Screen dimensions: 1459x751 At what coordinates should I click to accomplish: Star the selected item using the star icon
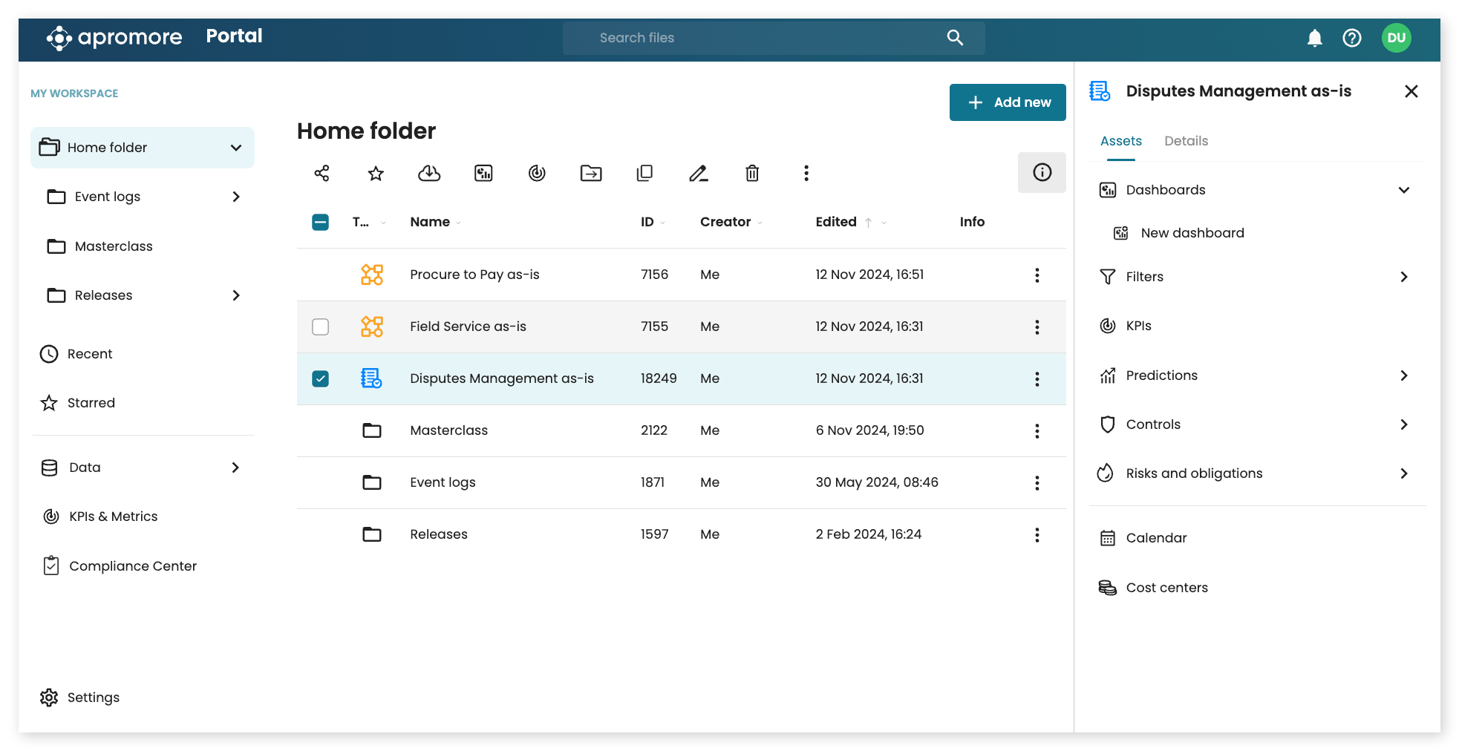click(x=376, y=173)
